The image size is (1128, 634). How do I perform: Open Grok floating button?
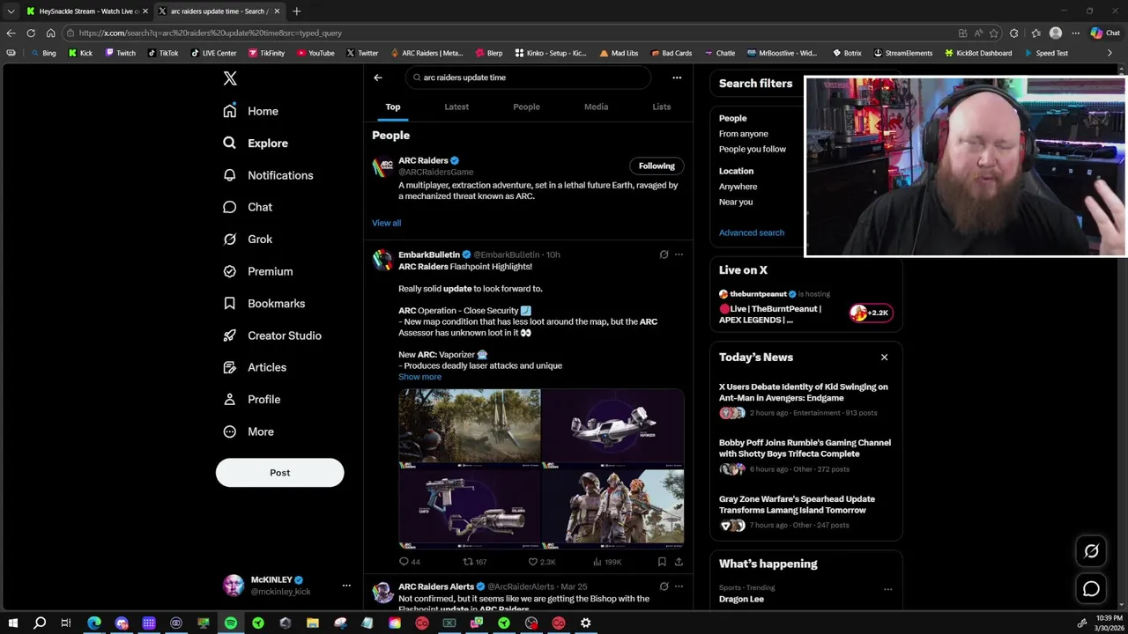click(x=1091, y=551)
